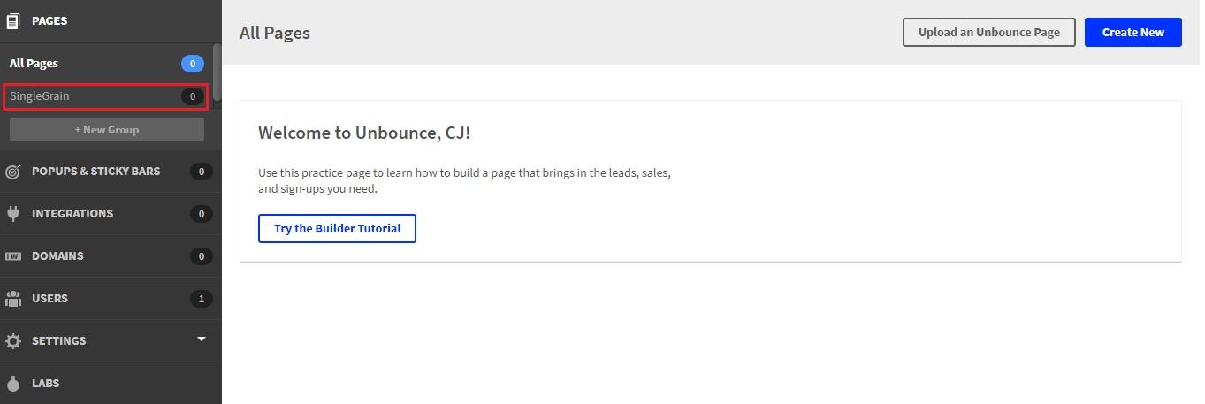
Task: Select the All Pages group
Action: (x=34, y=64)
